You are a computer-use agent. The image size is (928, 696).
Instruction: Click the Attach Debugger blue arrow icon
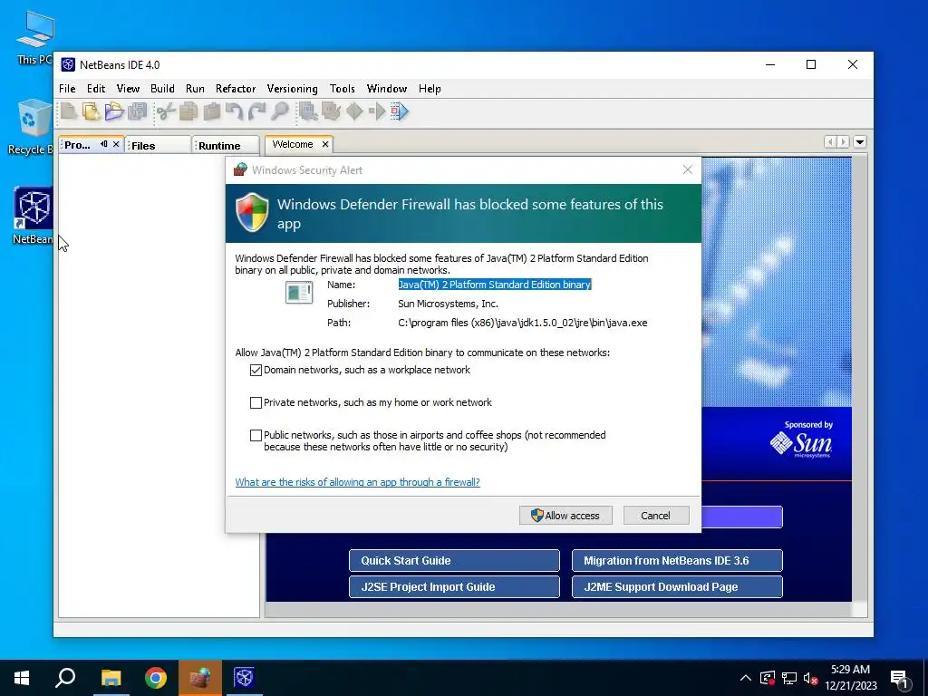pyautogui.click(x=400, y=111)
